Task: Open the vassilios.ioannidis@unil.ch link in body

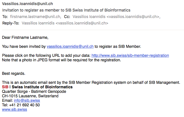Action: [70, 46]
